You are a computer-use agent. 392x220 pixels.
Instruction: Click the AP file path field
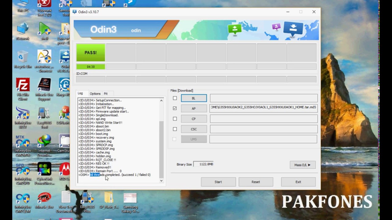(x=263, y=108)
